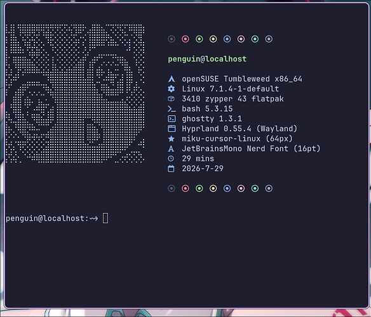
Task: Click the star cursor theme icon
Action: (x=172, y=139)
